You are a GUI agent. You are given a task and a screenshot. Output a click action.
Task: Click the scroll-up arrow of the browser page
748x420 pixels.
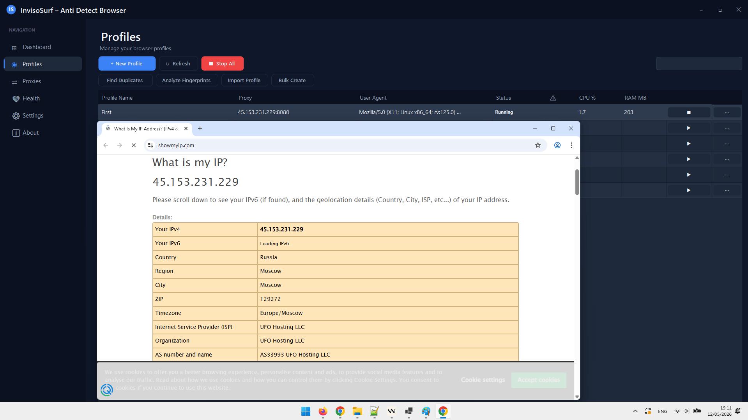pos(577,158)
